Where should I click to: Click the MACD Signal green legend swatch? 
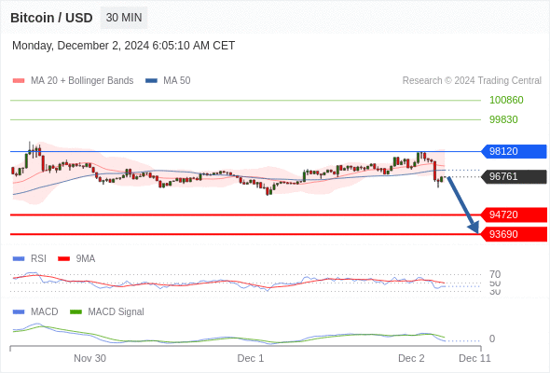point(76,312)
